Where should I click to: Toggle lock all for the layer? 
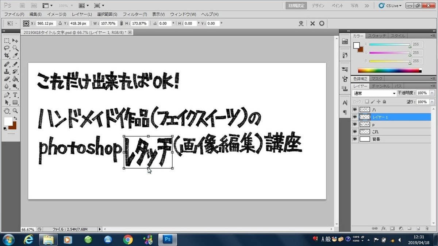point(384,102)
